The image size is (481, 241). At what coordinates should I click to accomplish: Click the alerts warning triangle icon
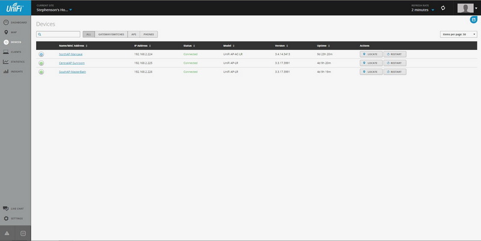(x=7, y=233)
